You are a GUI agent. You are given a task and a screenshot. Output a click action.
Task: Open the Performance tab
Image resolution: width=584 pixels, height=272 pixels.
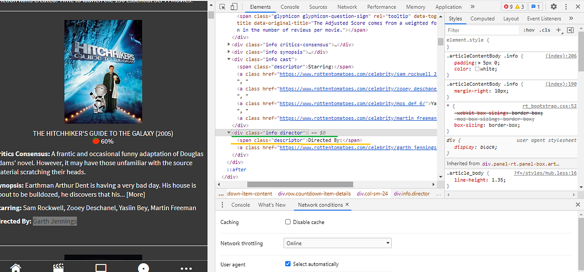382,7
